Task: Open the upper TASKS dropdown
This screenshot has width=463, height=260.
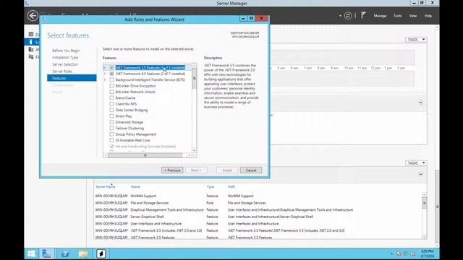Action: 416,40
